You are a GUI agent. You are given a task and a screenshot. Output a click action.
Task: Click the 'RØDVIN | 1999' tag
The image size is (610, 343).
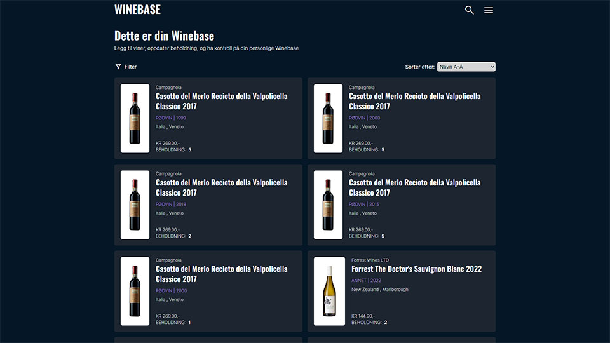point(171,118)
